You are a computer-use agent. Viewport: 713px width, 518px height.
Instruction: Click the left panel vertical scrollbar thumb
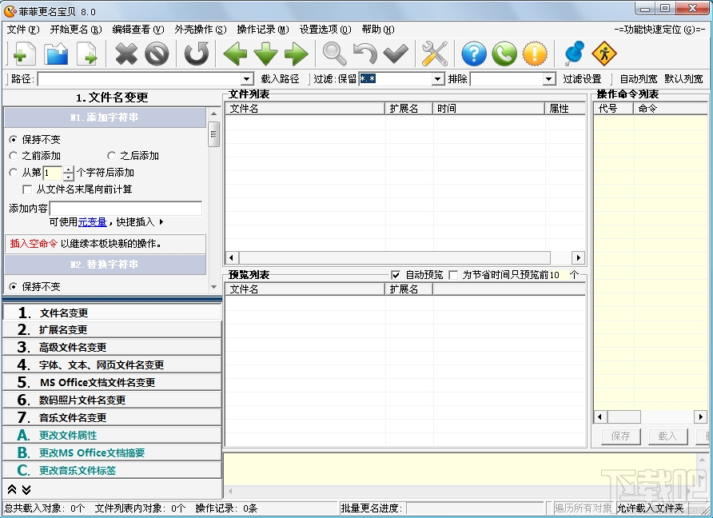213,133
